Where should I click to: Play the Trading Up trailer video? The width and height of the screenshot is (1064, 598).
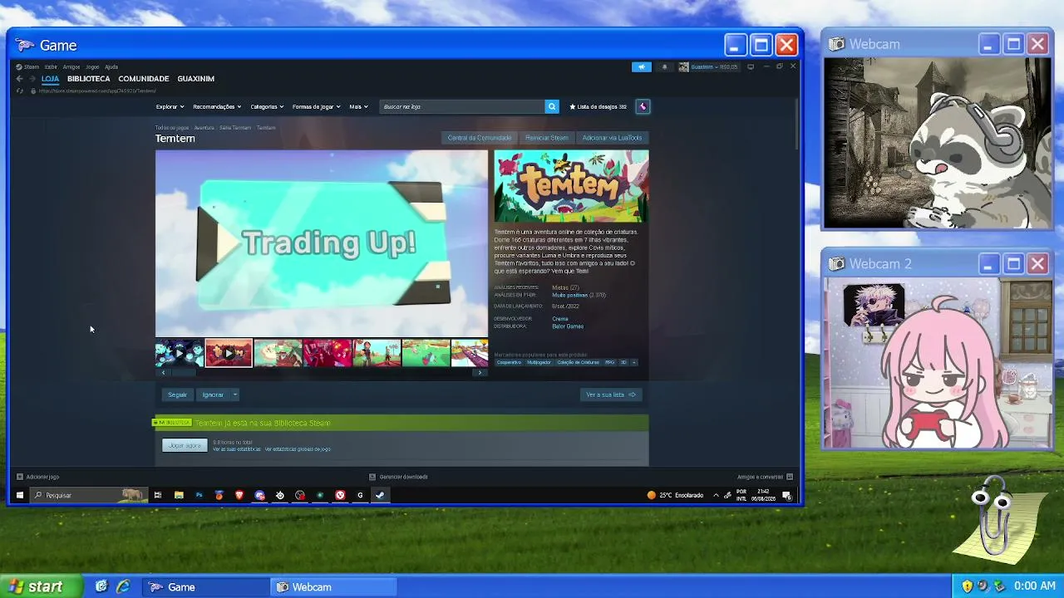322,243
